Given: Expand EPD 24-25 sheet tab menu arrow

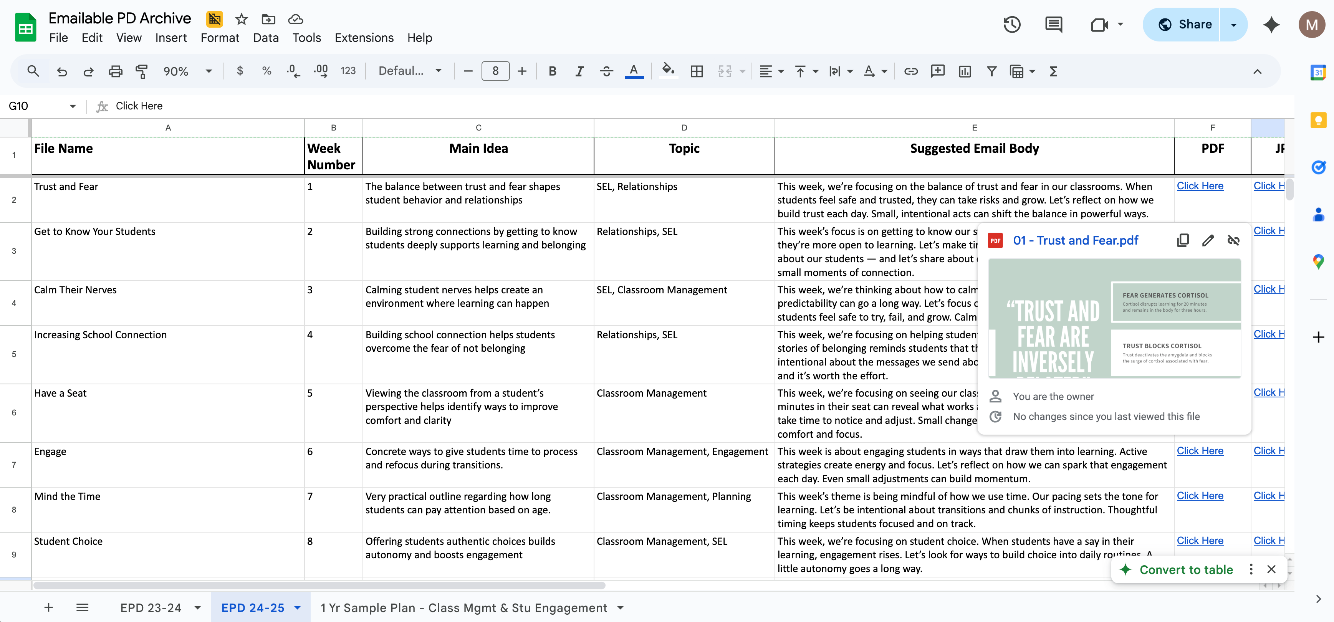Looking at the screenshot, I should [x=298, y=607].
